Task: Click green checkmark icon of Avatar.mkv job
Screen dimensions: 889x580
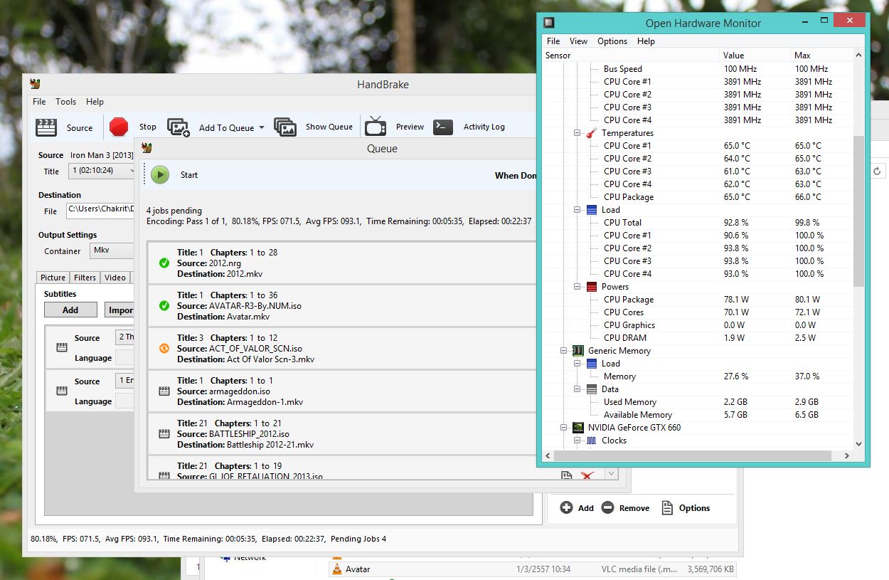Action: point(164,306)
